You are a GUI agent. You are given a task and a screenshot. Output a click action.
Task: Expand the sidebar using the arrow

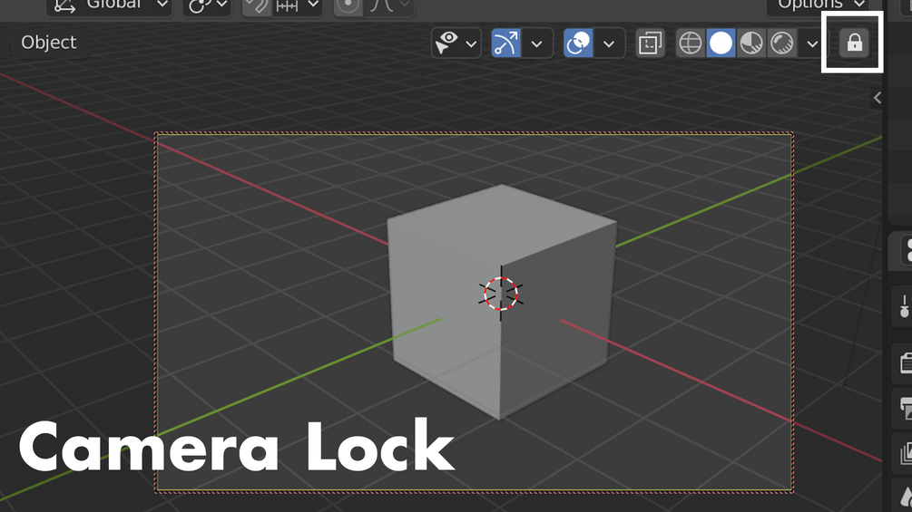coord(878,98)
